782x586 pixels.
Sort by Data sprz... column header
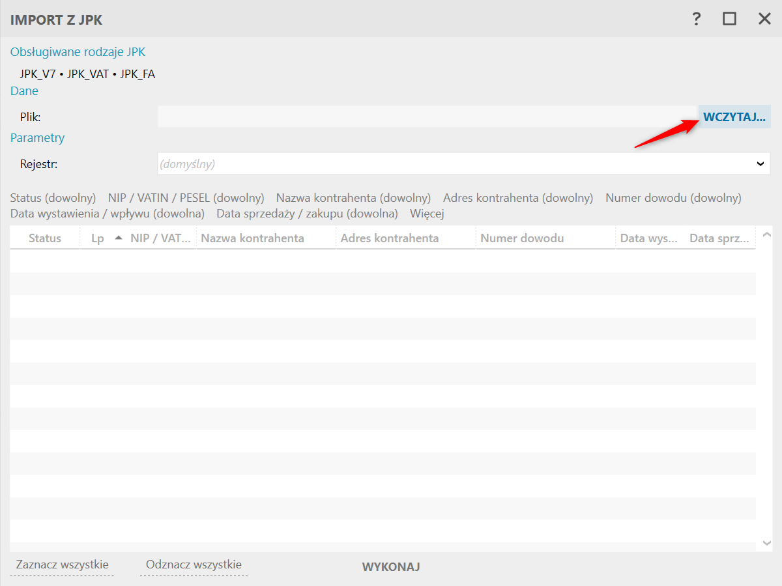click(719, 238)
